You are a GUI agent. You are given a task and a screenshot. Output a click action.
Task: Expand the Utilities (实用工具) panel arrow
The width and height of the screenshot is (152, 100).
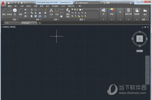(x=128, y=20)
